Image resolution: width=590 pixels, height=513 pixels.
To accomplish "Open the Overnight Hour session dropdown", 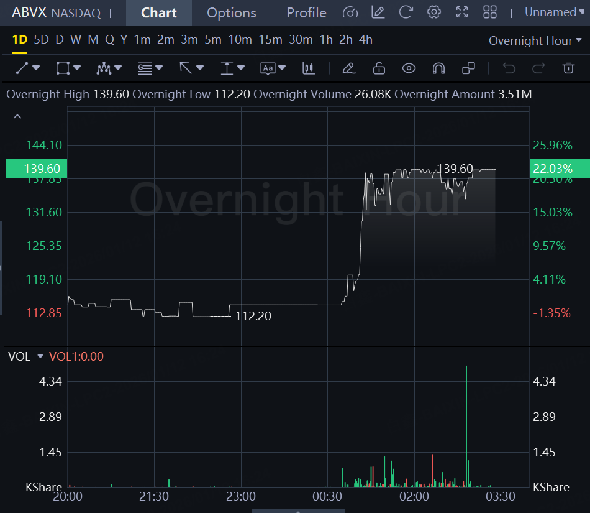I will click(x=535, y=40).
